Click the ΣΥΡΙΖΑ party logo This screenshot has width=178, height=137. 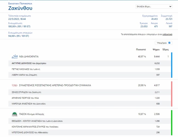(x=14, y=85)
